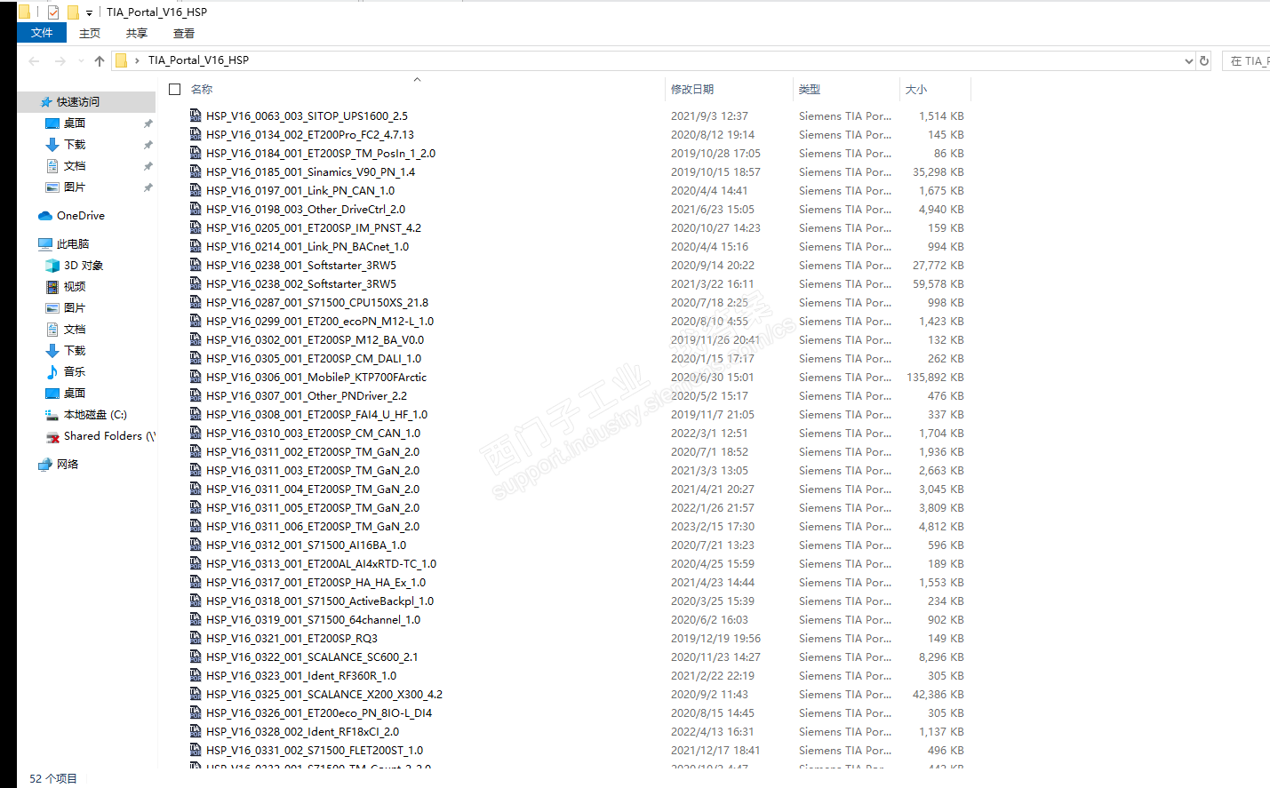Click the 本地磁盘 (C:) drive icon

point(52,415)
